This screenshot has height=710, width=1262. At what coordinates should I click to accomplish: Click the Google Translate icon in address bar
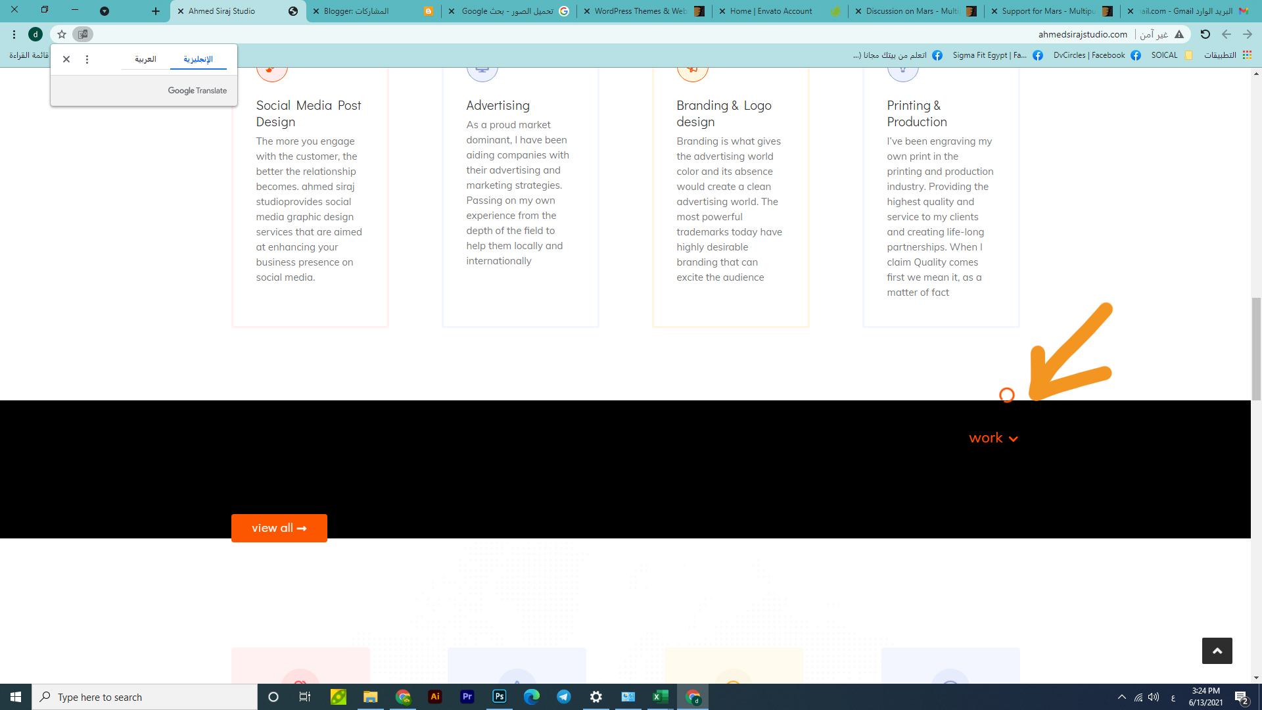[82, 34]
